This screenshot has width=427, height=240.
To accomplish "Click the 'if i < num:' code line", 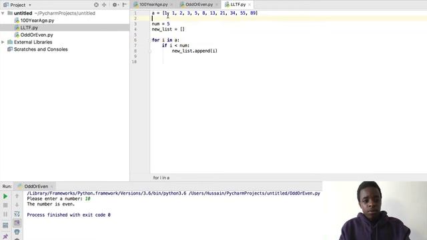I will (175, 45).
